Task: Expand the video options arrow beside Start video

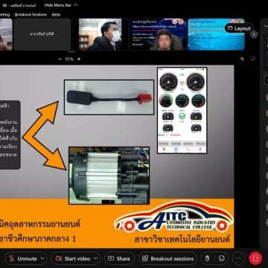Action: pyautogui.click(x=96, y=258)
